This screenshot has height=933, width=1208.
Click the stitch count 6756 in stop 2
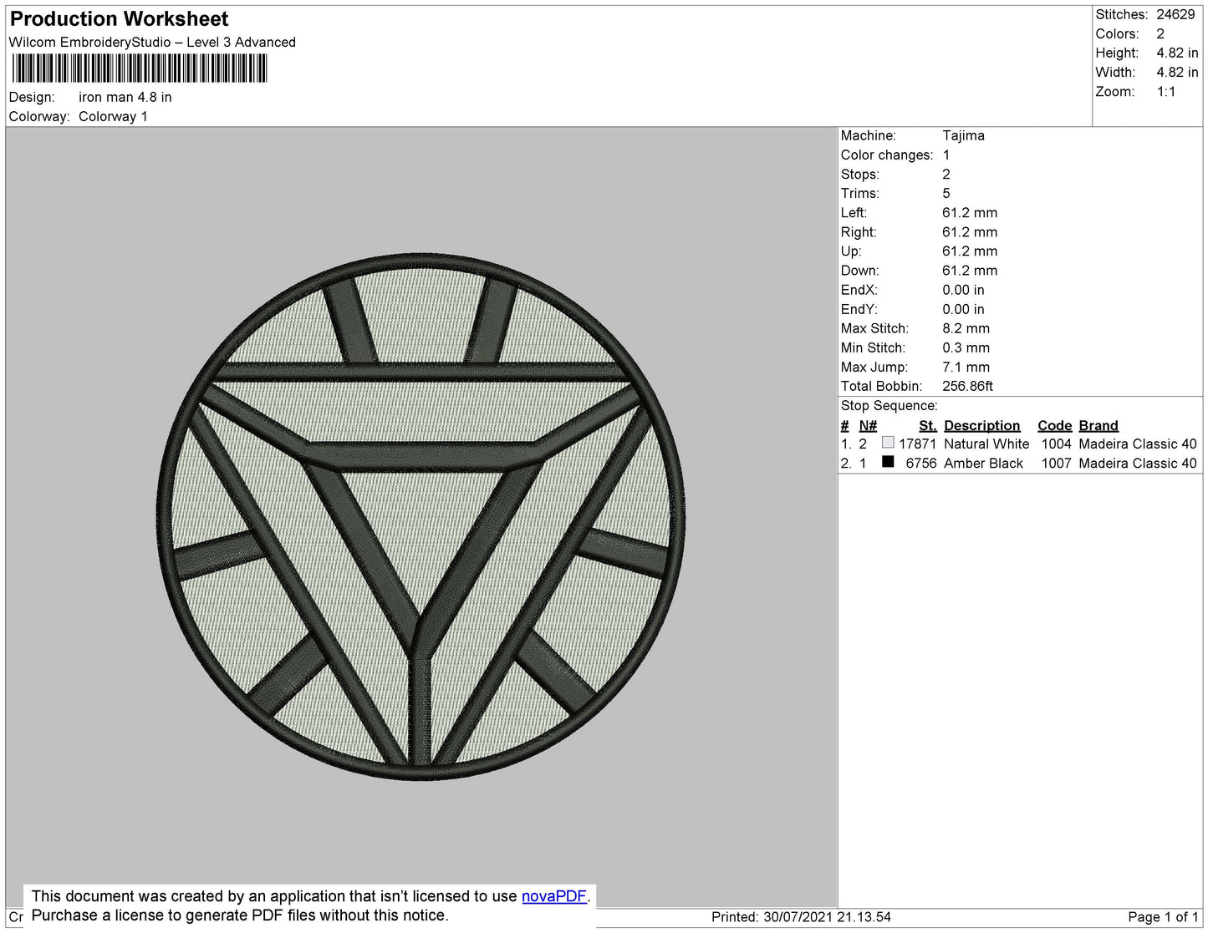[x=921, y=463]
